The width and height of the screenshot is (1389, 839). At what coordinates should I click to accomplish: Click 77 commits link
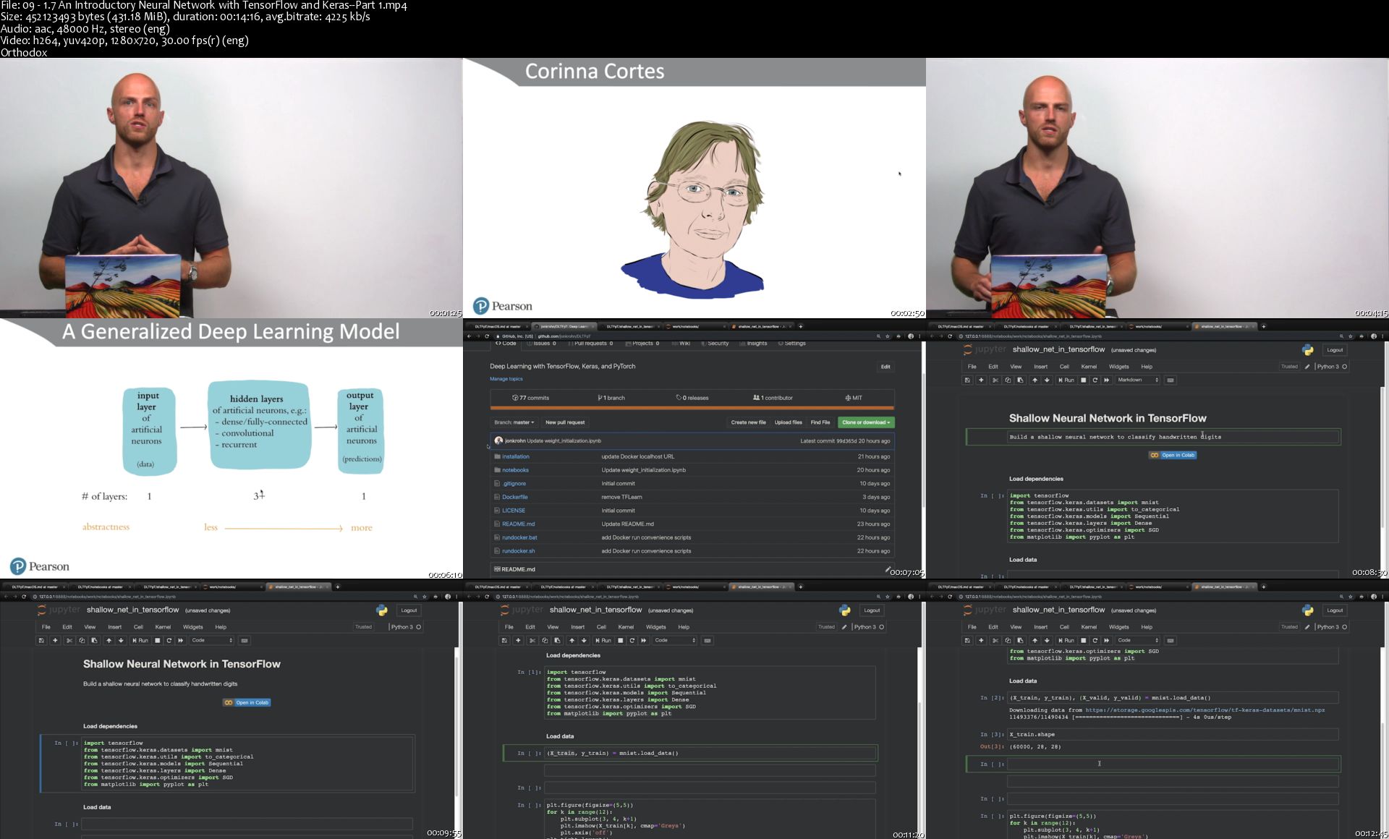tap(531, 398)
